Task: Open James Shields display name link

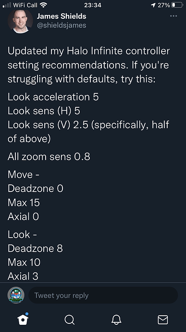Action: coord(62,16)
